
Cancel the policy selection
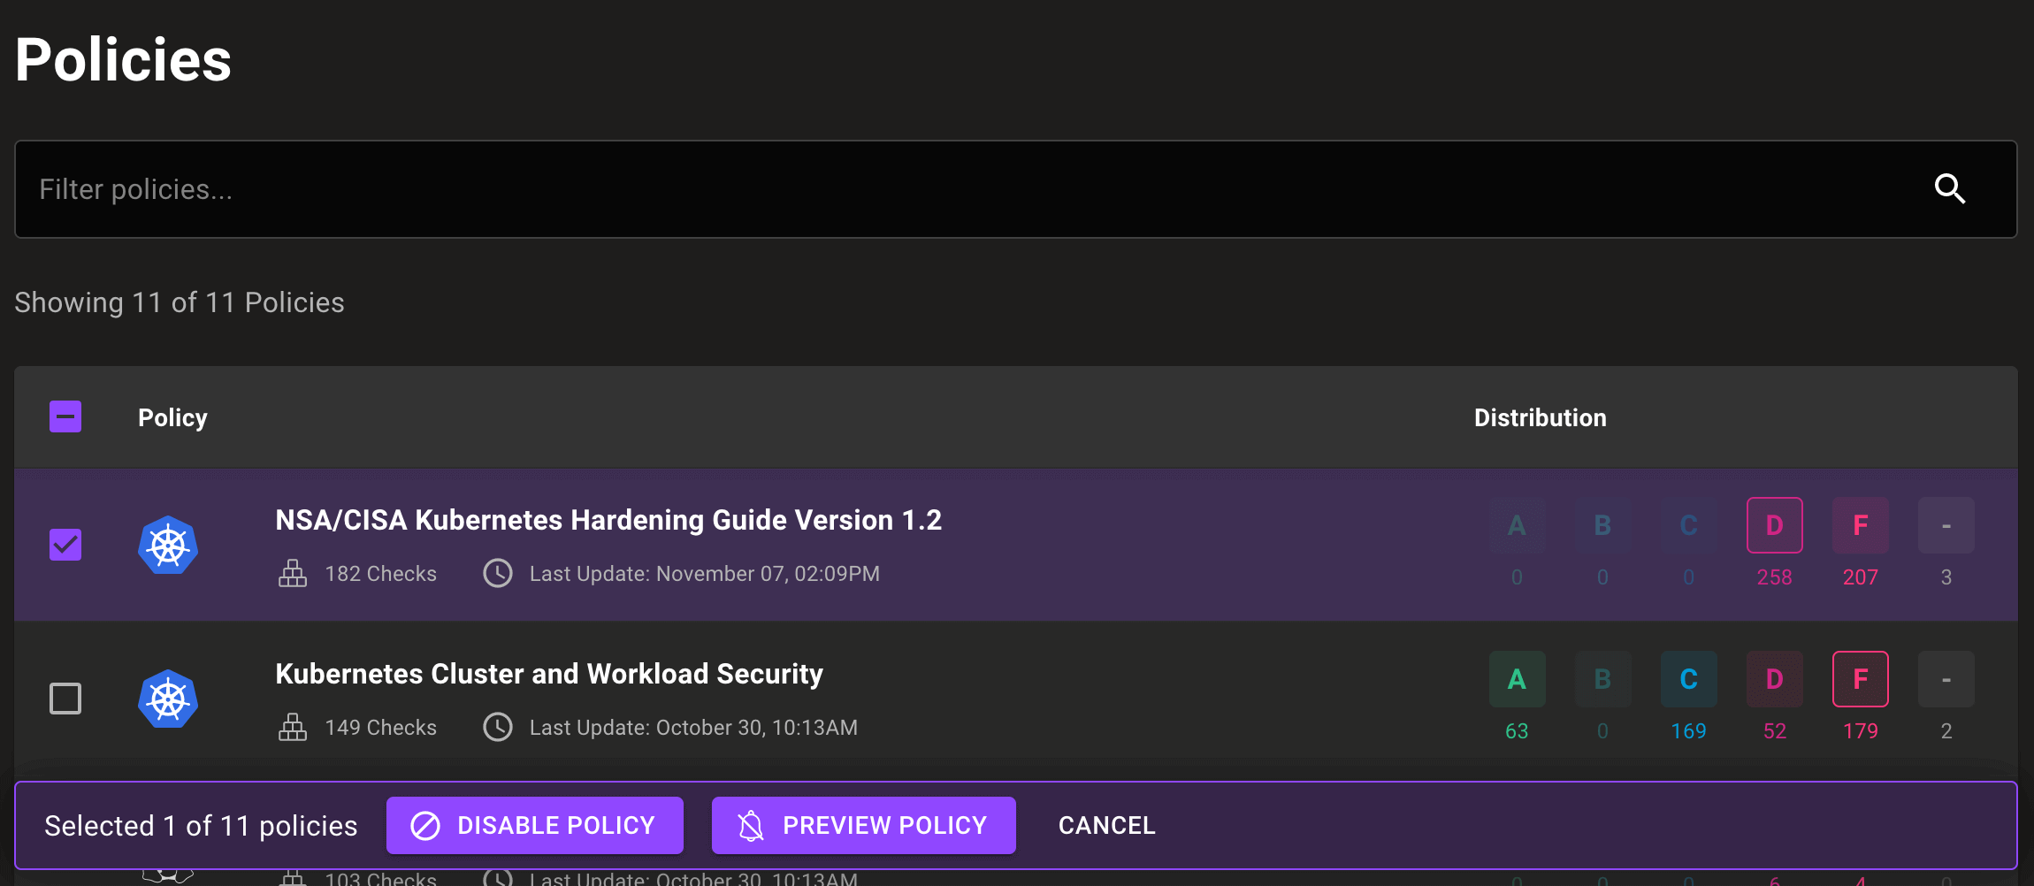(1106, 825)
